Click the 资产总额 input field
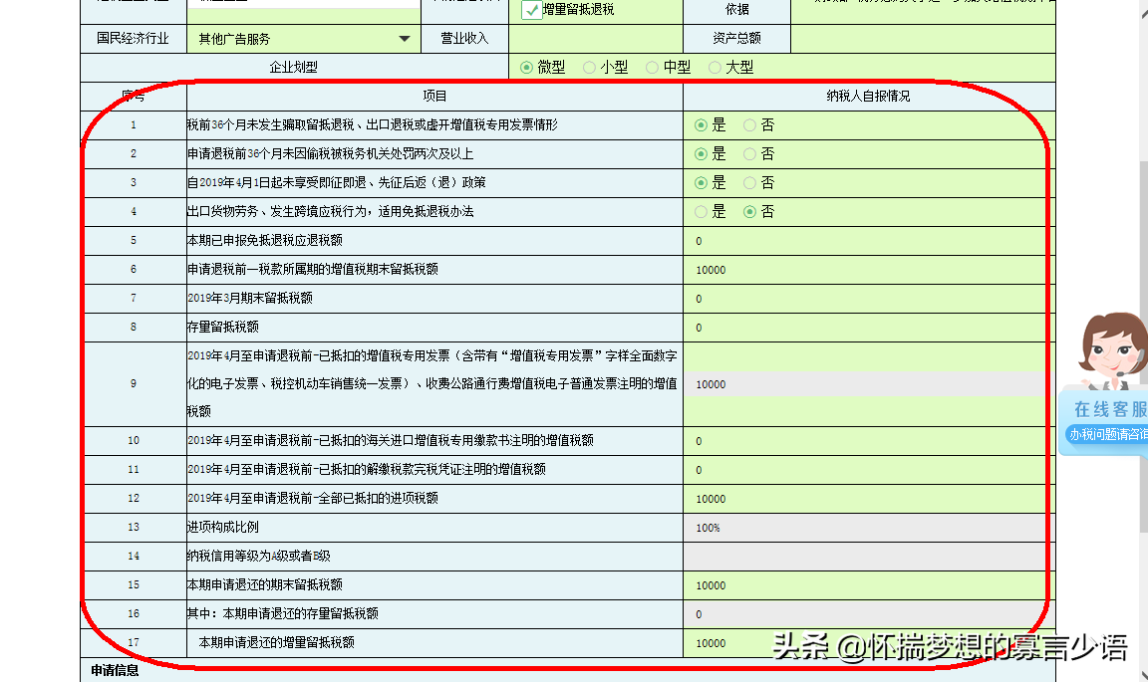 (x=921, y=39)
